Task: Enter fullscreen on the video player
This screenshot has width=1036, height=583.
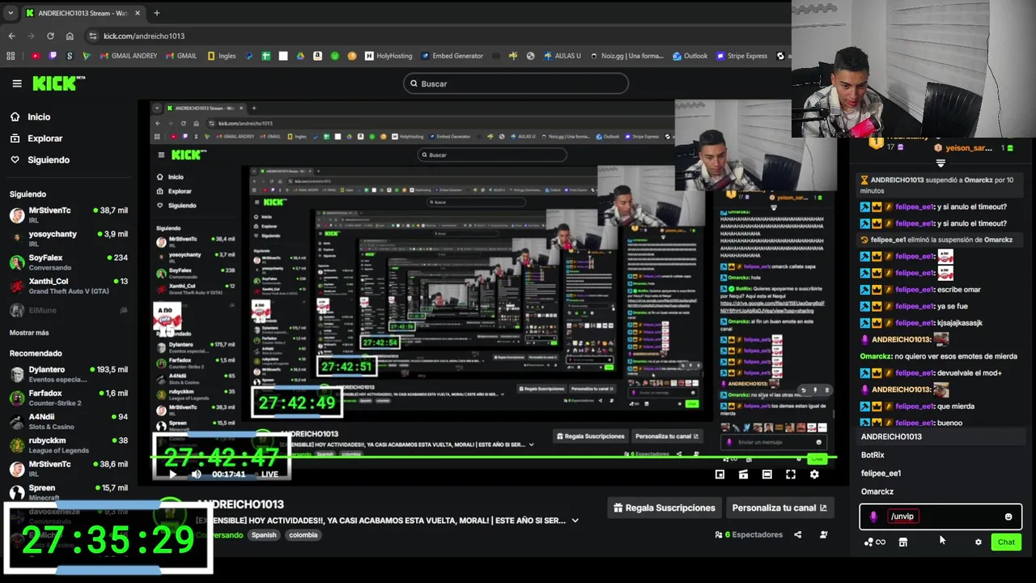Action: click(x=790, y=474)
